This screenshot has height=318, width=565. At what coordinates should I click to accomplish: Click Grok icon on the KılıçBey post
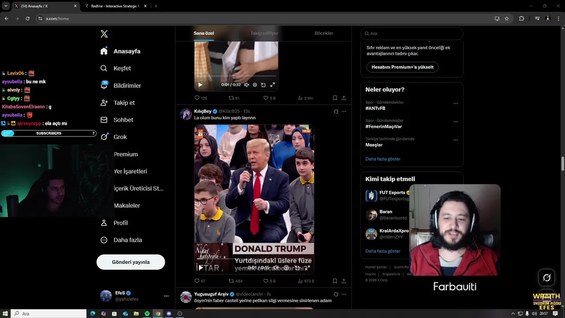336,111
